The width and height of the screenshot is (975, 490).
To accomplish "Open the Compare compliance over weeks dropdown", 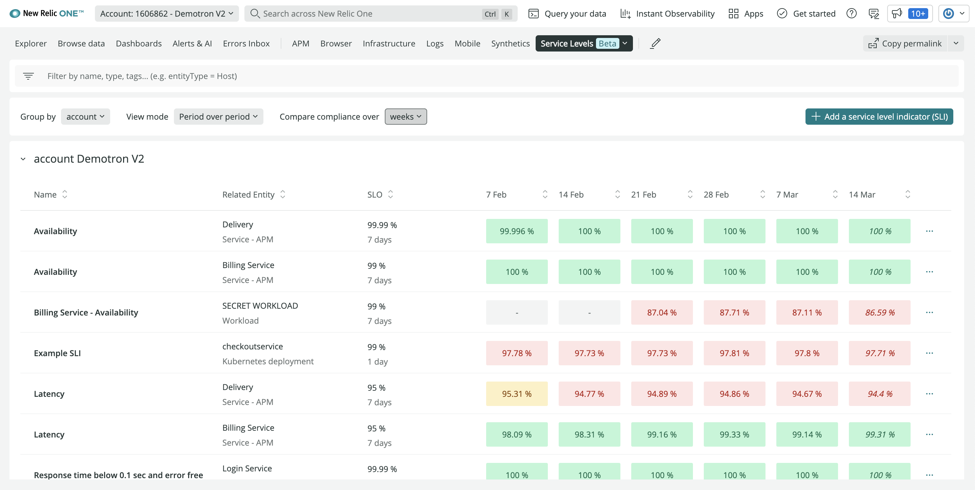I will click(x=406, y=117).
